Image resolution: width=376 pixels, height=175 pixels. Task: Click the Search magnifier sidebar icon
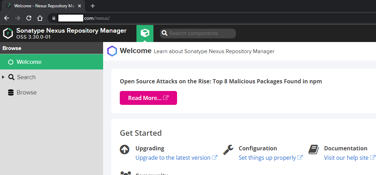pyautogui.click(x=11, y=77)
